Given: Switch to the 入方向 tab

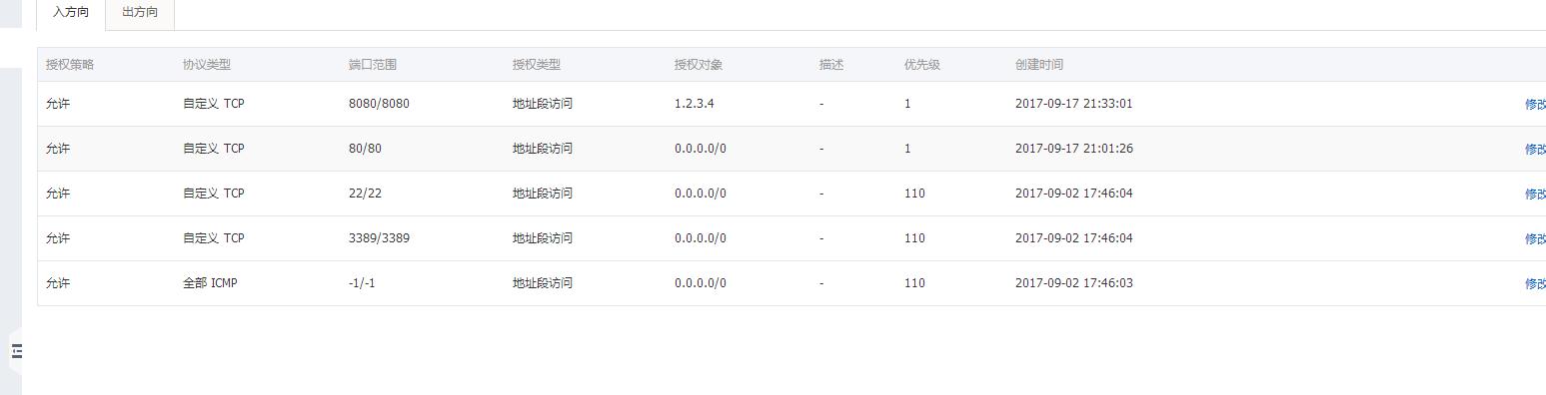Looking at the screenshot, I should [71, 13].
